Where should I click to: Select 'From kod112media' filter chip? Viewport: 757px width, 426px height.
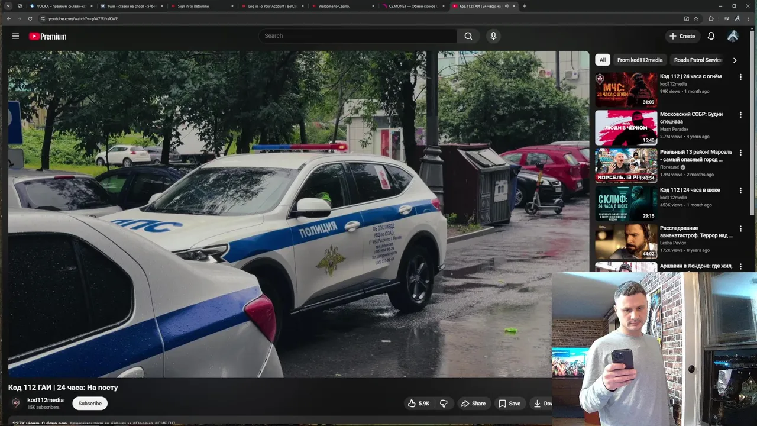[x=640, y=60]
